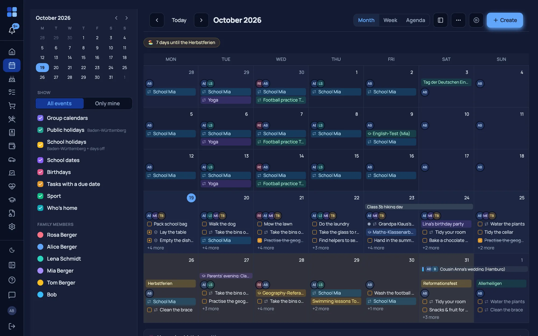Expand +3 more on October 31
Viewport: 538px width, 336px height.
click(x=431, y=317)
